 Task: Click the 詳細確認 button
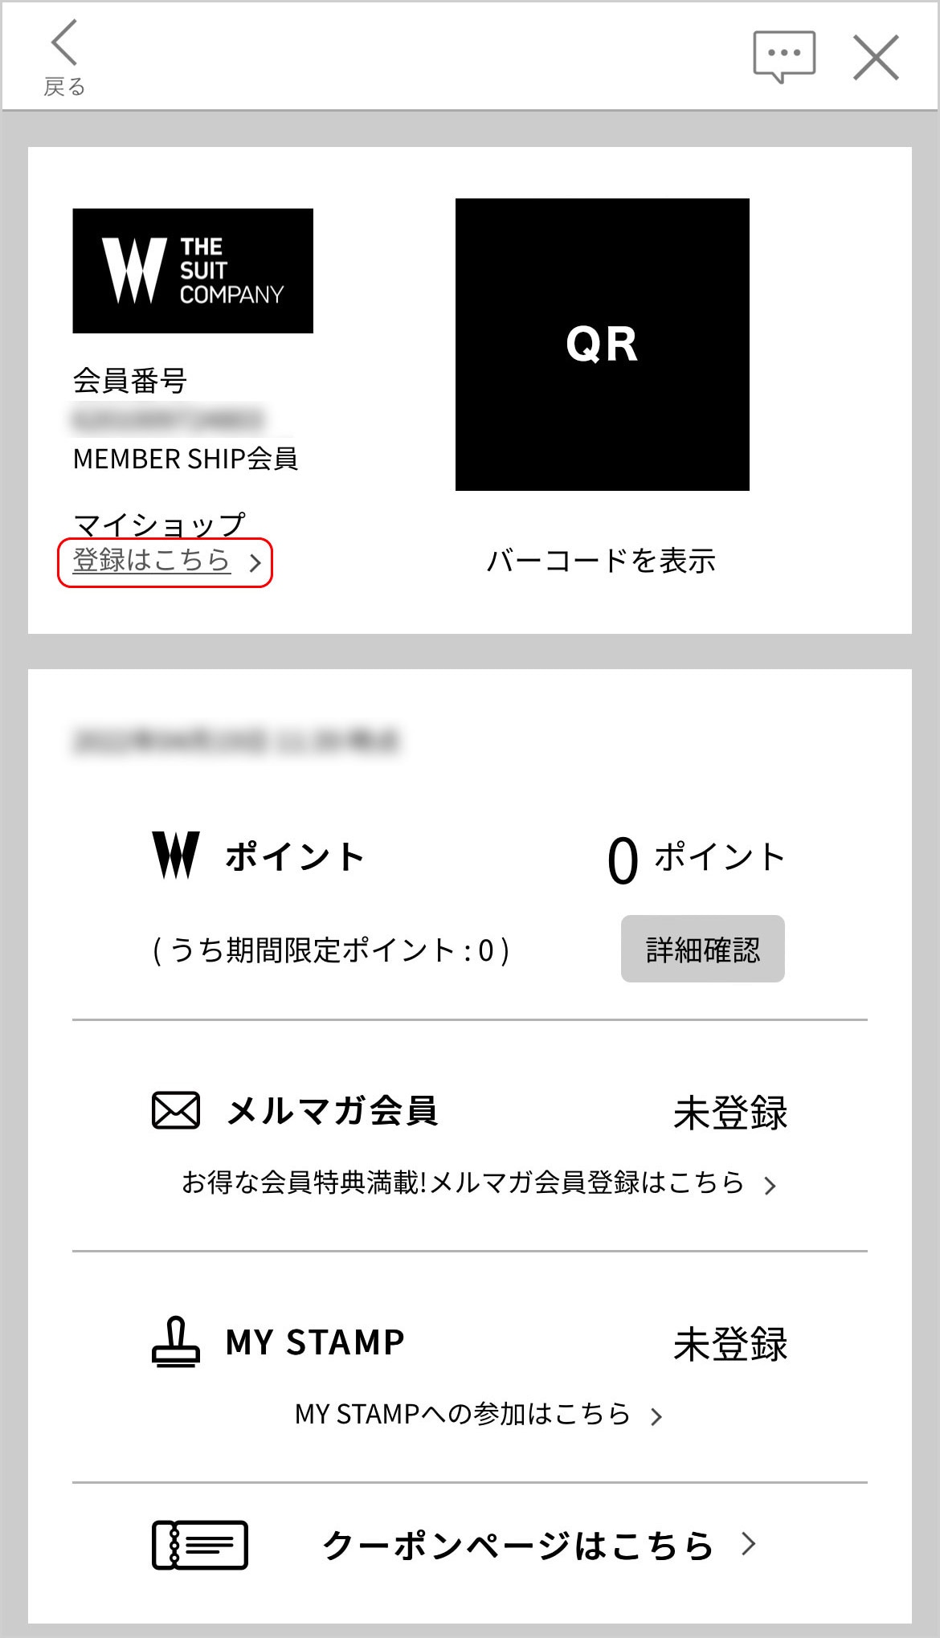click(x=703, y=949)
